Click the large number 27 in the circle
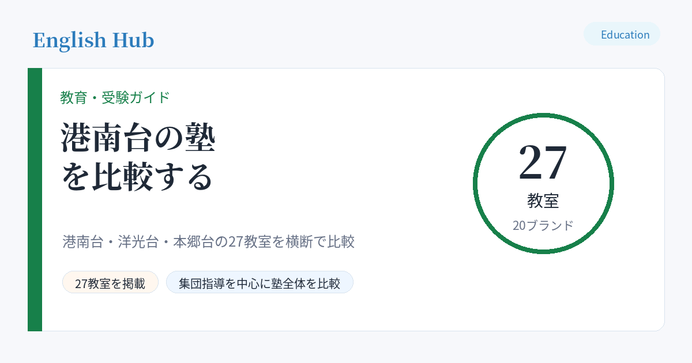This screenshot has width=692, height=363. pyautogui.click(x=543, y=162)
